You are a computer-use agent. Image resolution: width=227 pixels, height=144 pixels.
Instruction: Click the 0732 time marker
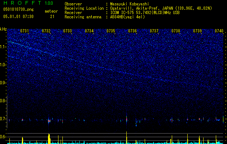(46, 31)
